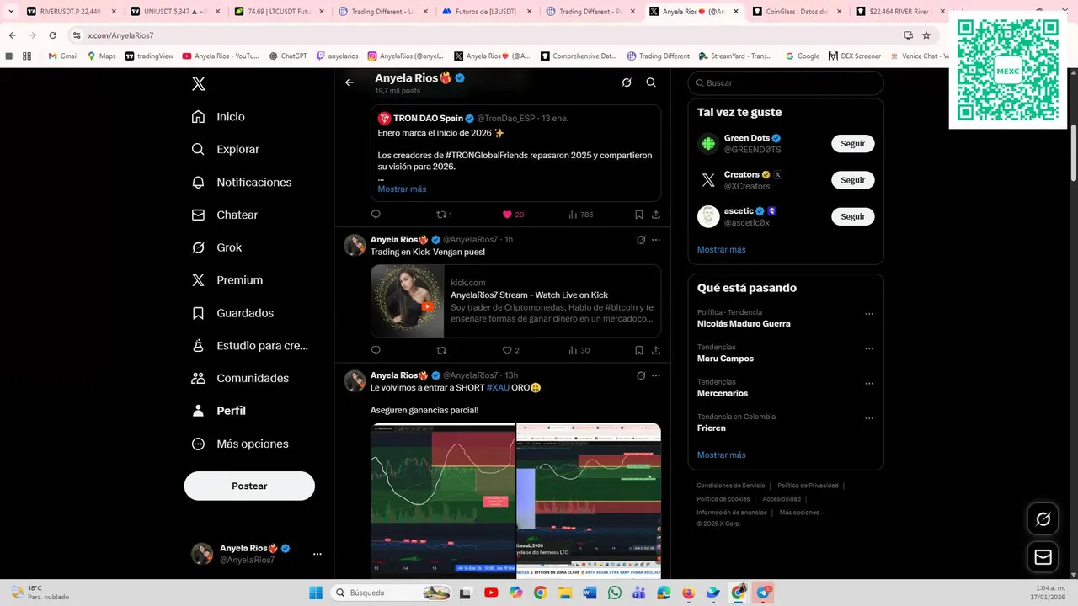Open the kick.com stream link card
Screen dimensions: 1078x606
(x=515, y=301)
